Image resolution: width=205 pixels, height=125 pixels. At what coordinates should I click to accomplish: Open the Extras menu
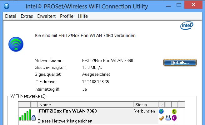pyautogui.click(x=27, y=16)
